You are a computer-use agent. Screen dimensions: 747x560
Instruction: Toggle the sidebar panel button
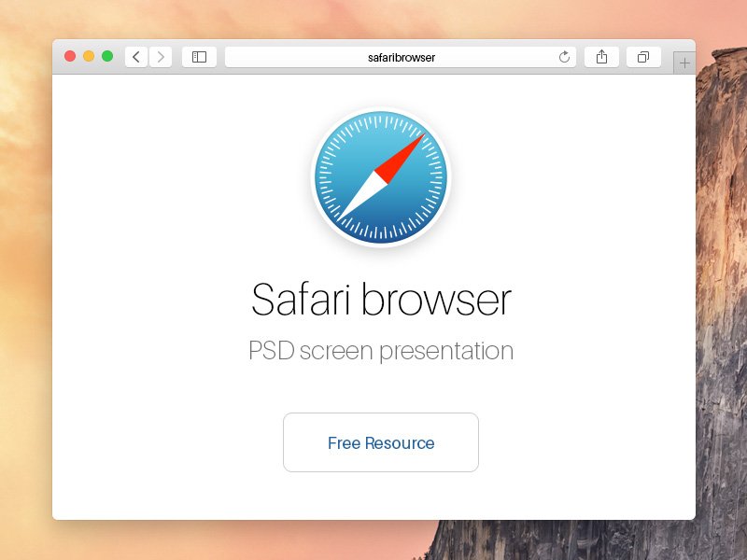click(199, 57)
